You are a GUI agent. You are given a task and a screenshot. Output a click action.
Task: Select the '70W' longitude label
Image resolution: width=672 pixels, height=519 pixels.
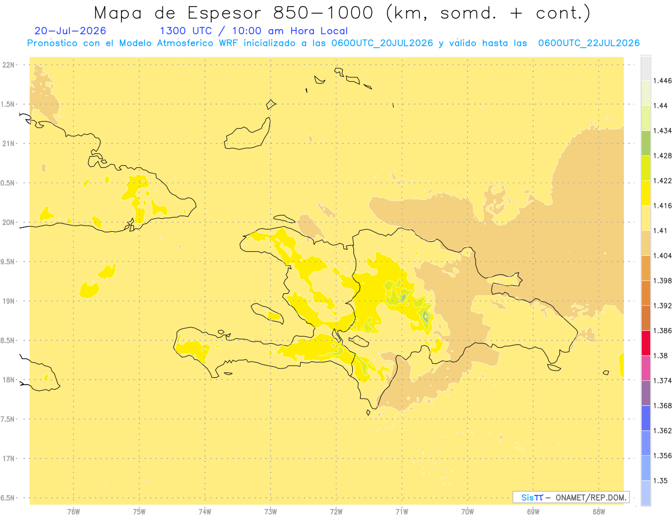pyautogui.click(x=467, y=511)
